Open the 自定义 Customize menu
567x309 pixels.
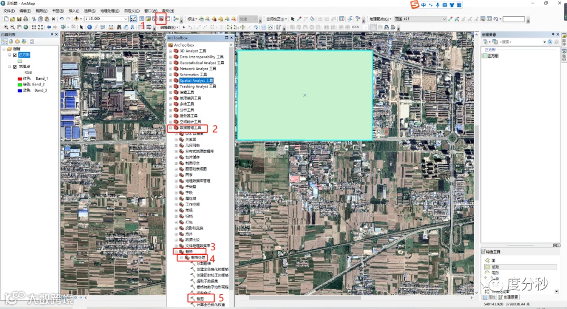[x=132, y=11]
